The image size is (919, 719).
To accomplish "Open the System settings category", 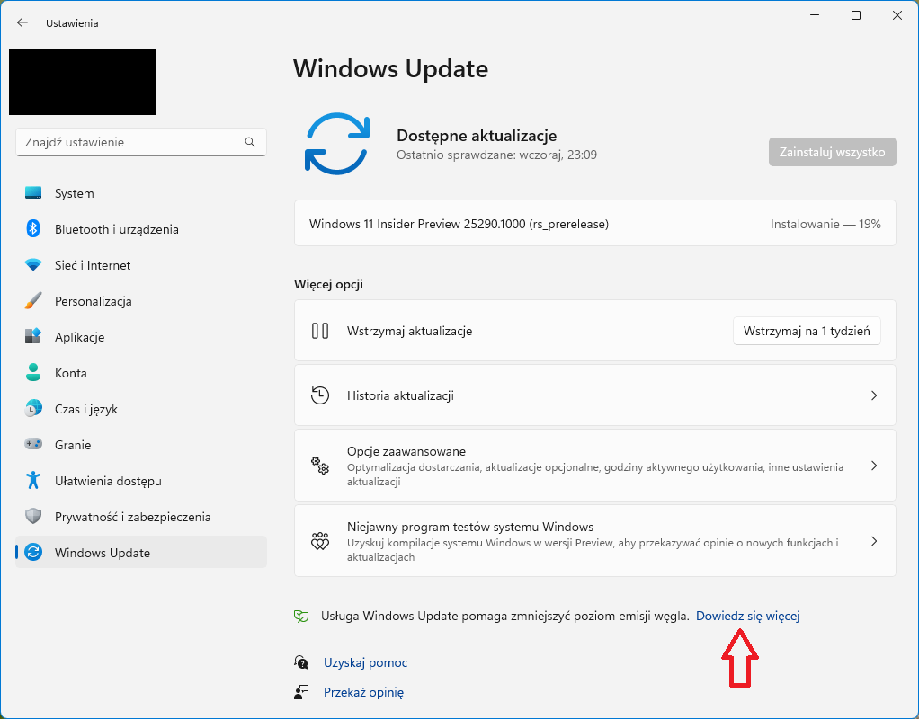I will [x=74, y=193].
